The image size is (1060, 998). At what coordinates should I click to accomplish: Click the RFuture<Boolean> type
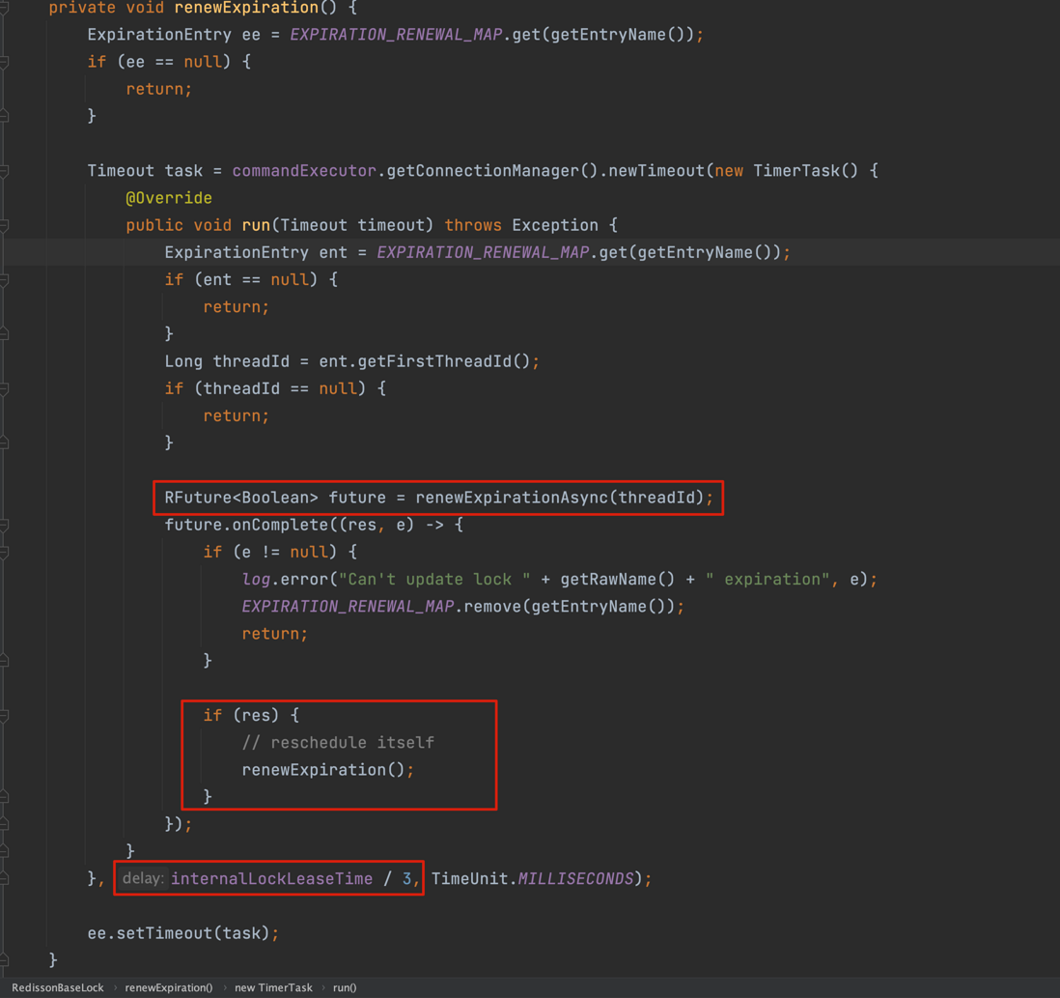pyautogui.click(x=241, y=498)
